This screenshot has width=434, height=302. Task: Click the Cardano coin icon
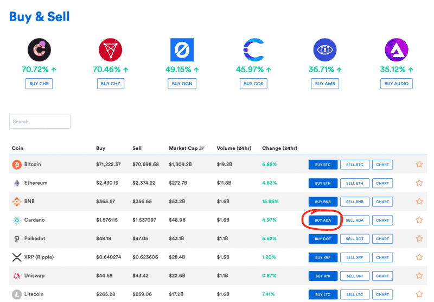[x=17, y=220]
